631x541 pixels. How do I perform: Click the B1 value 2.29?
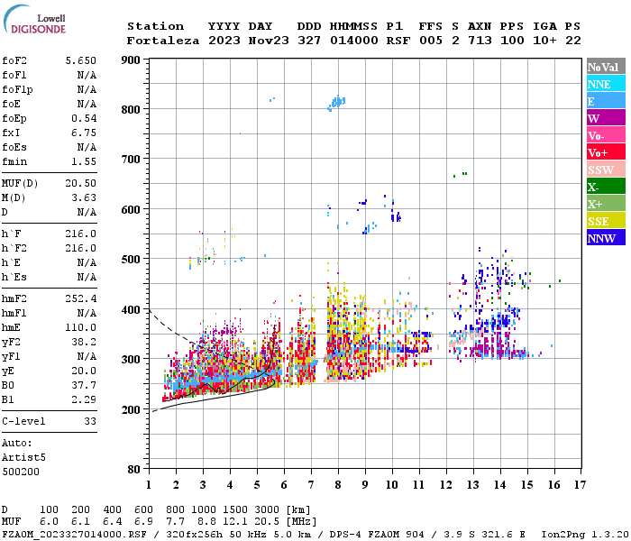tap(84, 399)
